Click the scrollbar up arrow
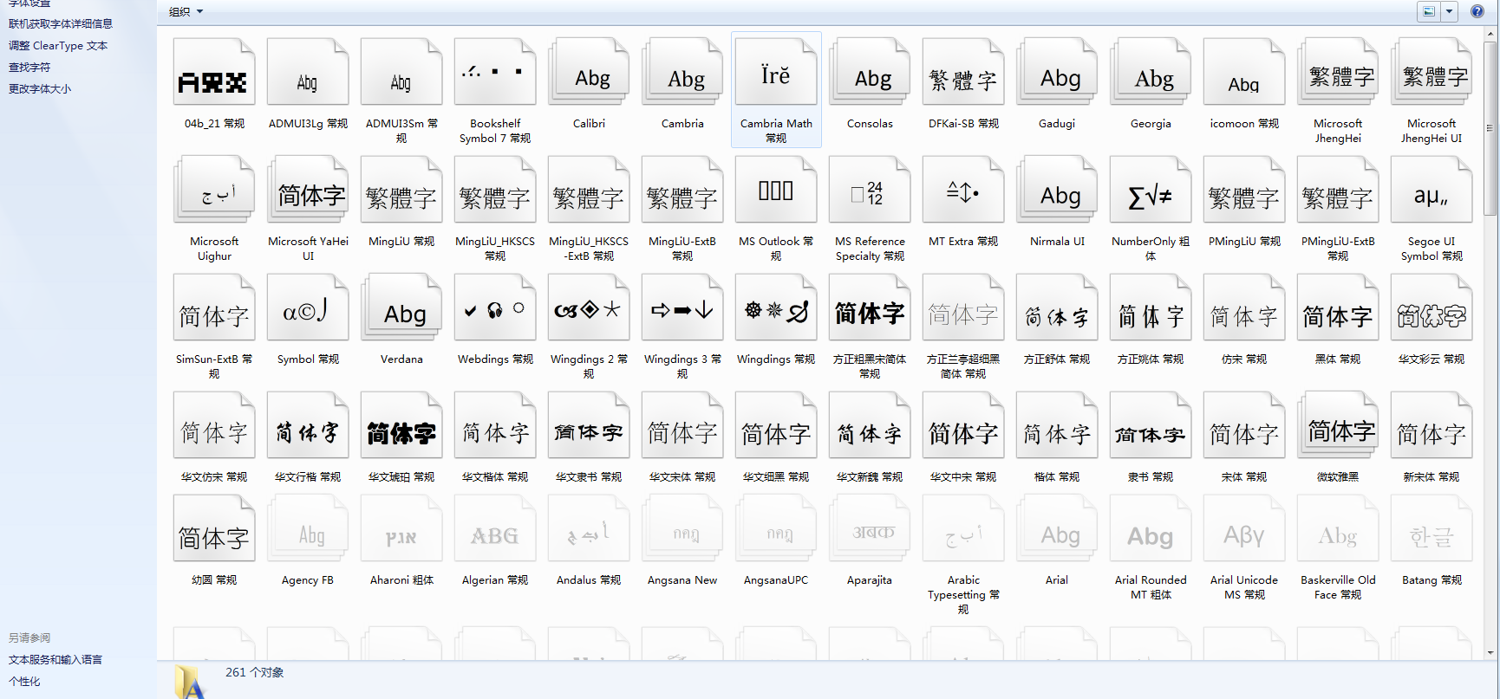Image resolution: width=1500 pixels, height=699 pixels. point(1490,33)
